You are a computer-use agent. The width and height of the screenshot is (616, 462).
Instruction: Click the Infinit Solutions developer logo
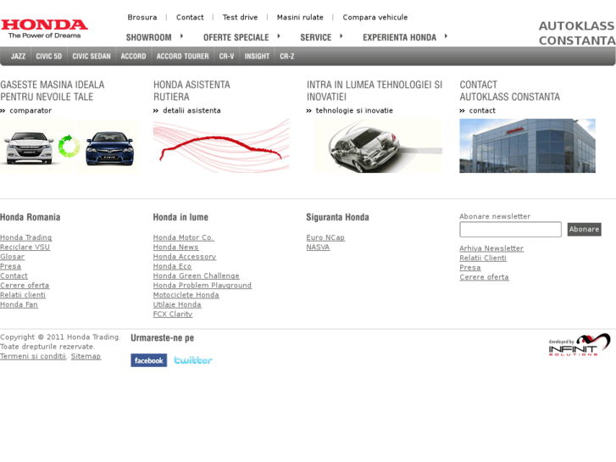click(x=580, y=345)
